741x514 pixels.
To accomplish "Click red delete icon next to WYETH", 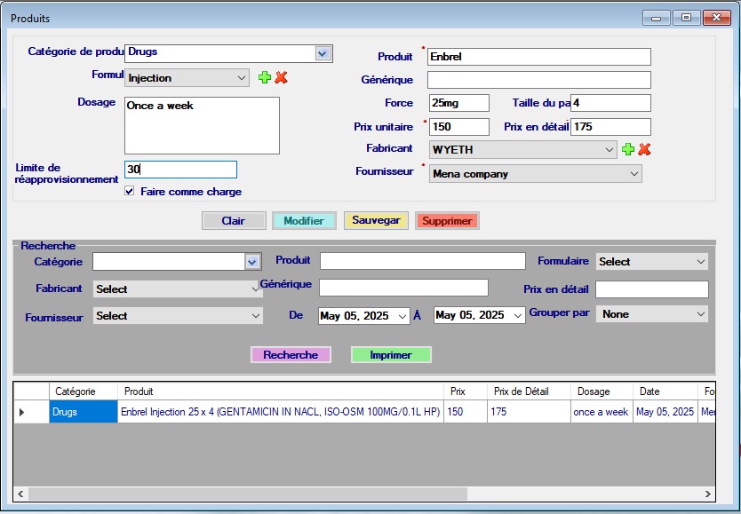I will (645, 150).
